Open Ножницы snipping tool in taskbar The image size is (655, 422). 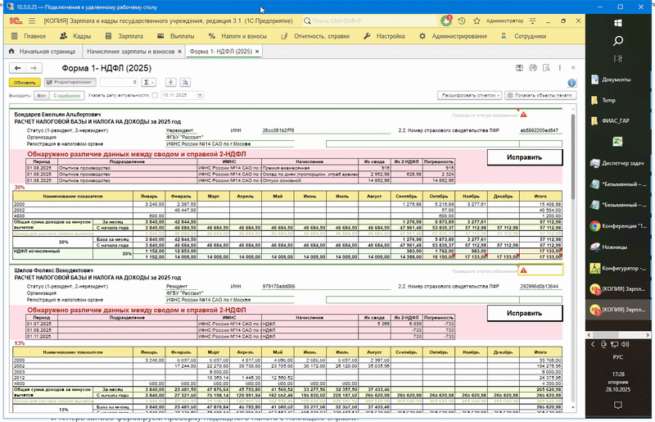tap(618, 247)
